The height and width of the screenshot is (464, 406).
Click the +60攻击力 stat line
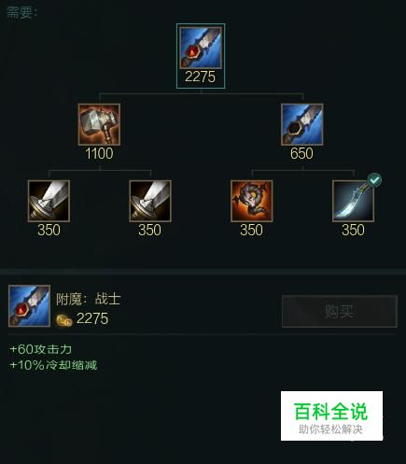click(x=41, y=349)
